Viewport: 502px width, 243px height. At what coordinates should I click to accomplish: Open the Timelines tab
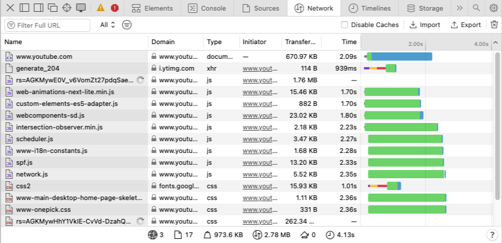[x=370, y=8]
